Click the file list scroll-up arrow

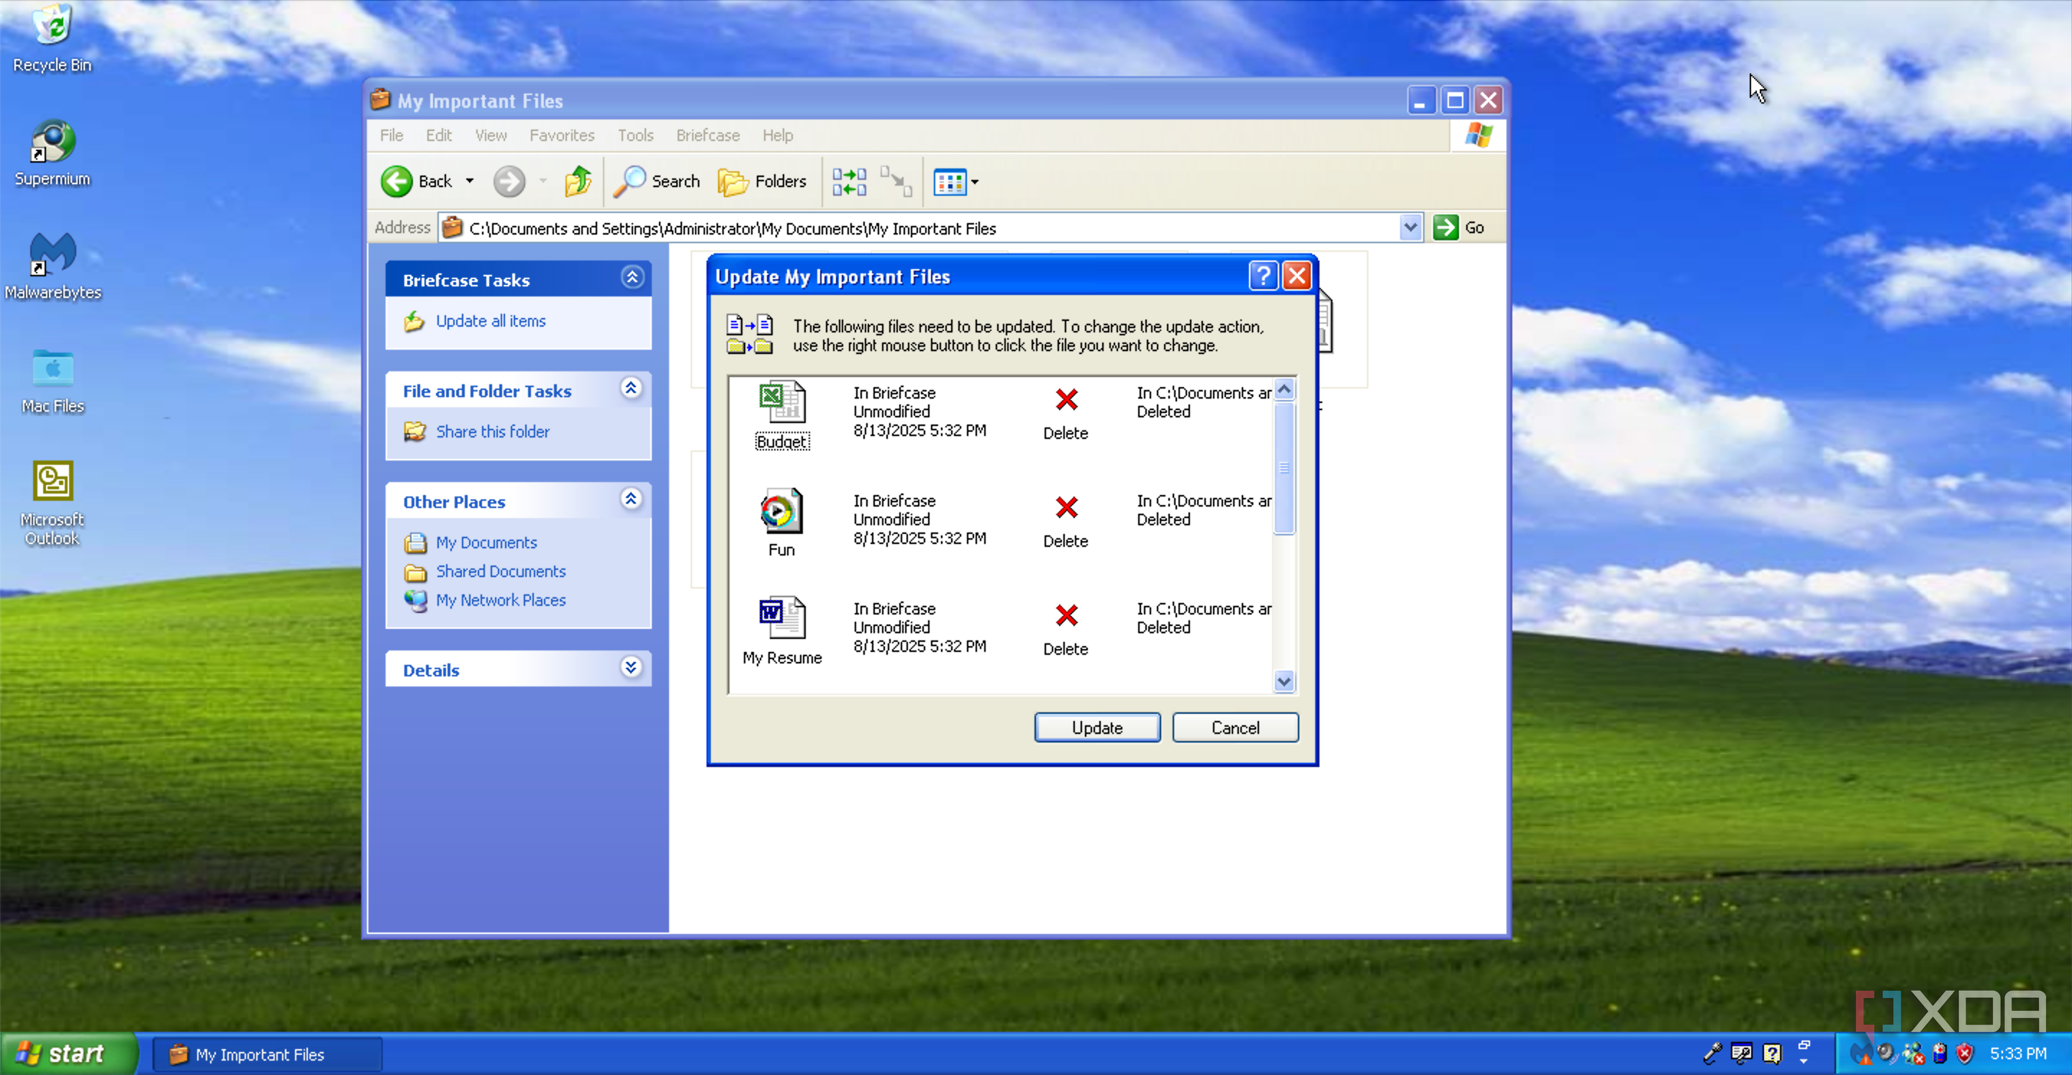coord(1284,389)
